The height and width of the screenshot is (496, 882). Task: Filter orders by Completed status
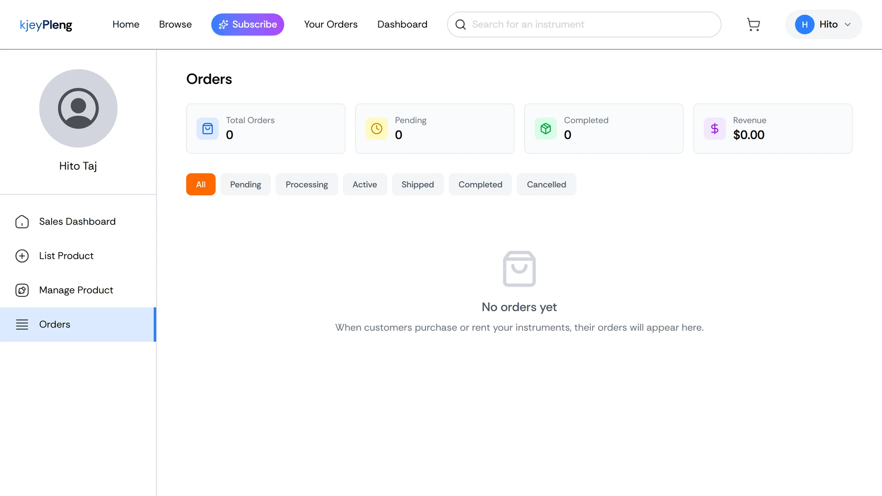[480, 184]
